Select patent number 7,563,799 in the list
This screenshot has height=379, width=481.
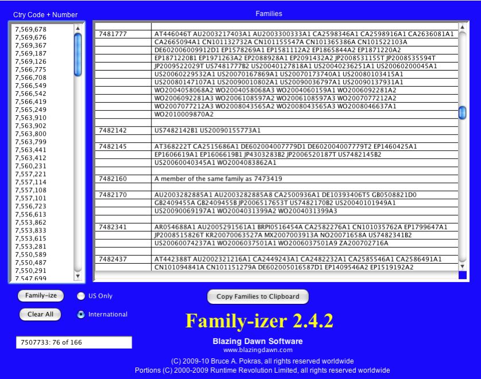[x=30, y=142]
